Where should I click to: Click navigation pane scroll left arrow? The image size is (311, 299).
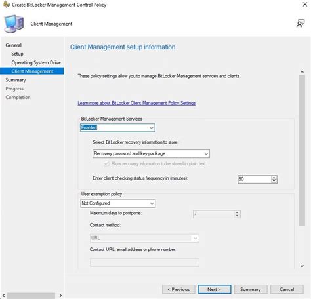point(3,296)
